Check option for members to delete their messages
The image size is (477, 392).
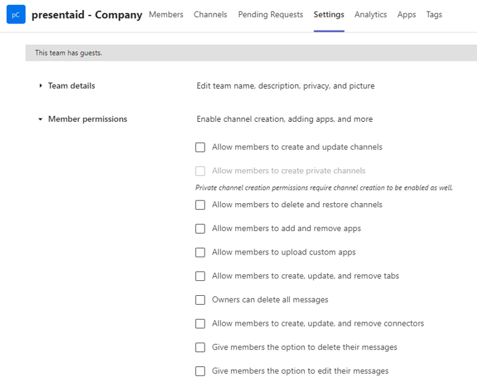(x=200, y=347)
